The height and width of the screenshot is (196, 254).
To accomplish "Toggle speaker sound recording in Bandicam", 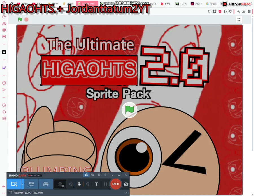I will tap(71, 184).
